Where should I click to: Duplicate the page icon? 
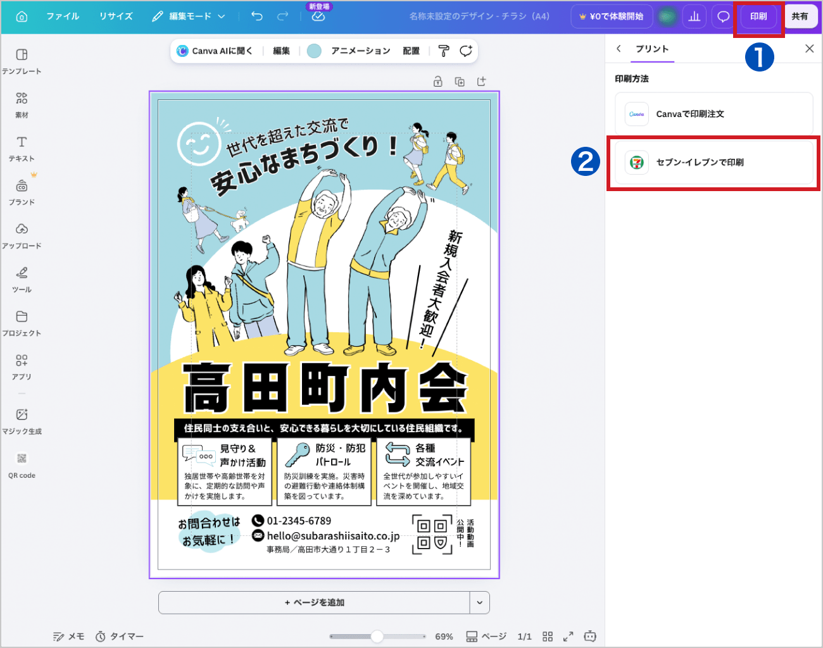click(x=460, y=82)
